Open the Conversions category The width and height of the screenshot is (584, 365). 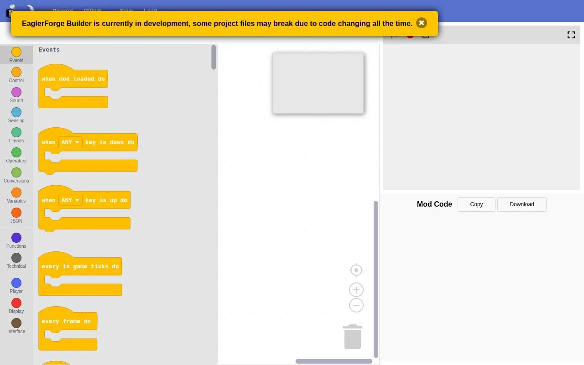(x=16, y=175)
